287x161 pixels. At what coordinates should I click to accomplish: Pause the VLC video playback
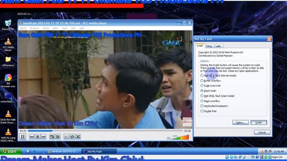(x=23, y=137)
